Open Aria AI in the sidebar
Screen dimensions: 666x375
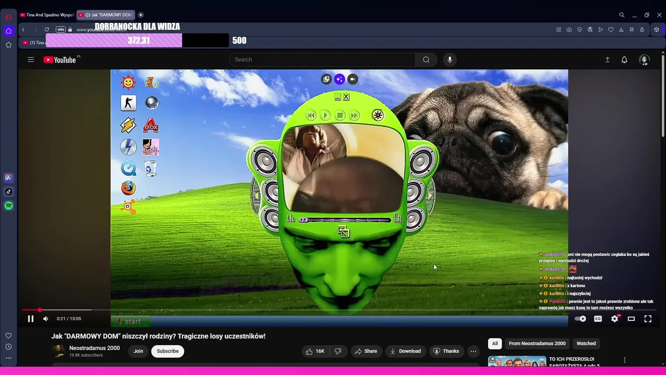[x=8, y=178]
